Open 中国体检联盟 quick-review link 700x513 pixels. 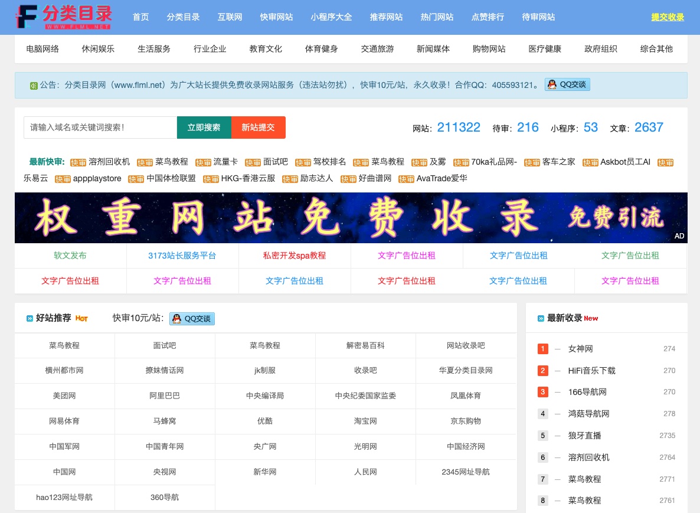[171, 179]
